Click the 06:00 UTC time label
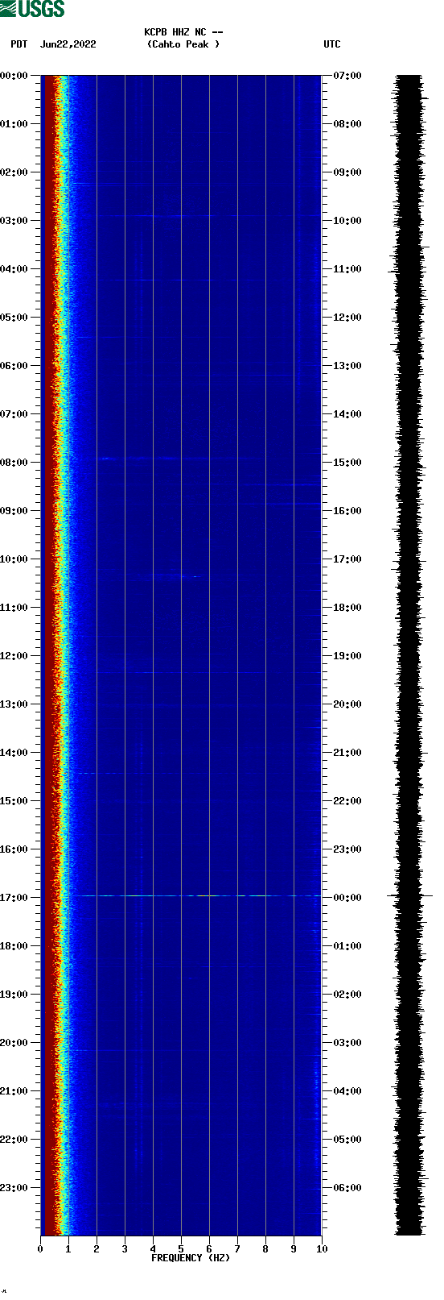The image size is (444, 1300). click(347, 1188)
